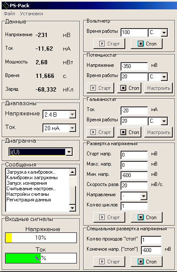Click the Скорость разв. field

tap(134, 186)
